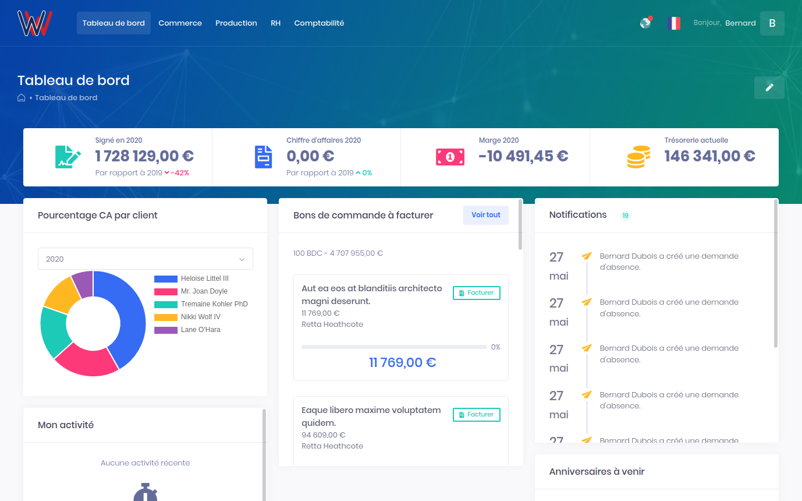The height and width of the screenshot is (501, 802).
Task: Click the pencil edit dashboard button
Action: [x=769, y=87]
